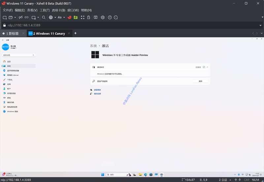Launch Xshell via the red swirl icon
Viewport: 264px width, 182px height.
[70, 17]
